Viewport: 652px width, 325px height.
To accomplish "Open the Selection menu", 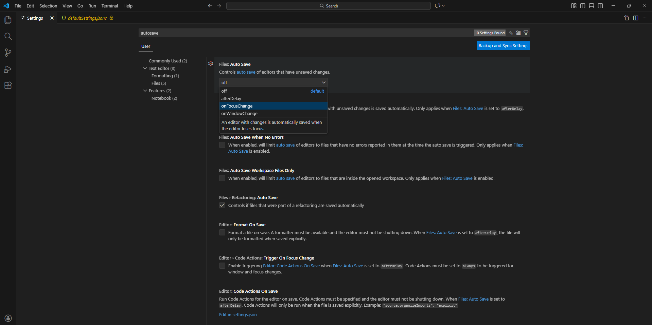I will [48, 6].
